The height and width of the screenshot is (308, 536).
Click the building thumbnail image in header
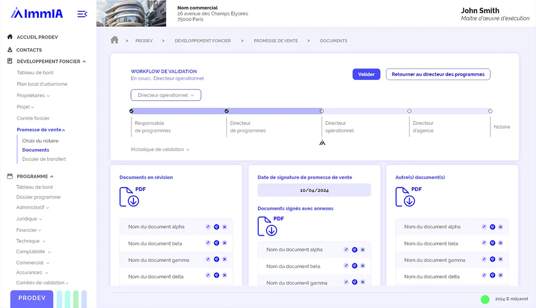coord(131,14)
